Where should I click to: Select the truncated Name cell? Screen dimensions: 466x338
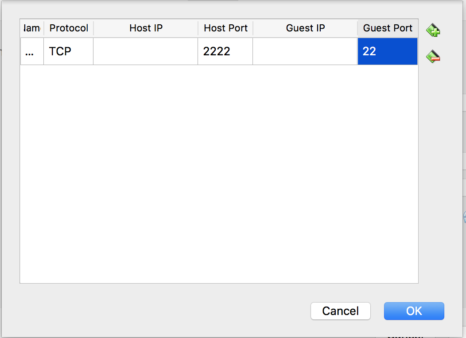point(32,51)
